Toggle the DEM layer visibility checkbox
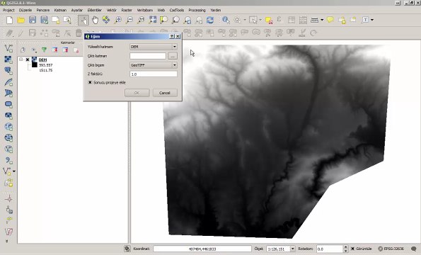 coord(28,59)
